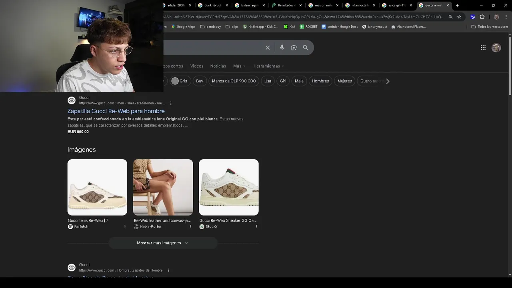This screenshot has width=512, height=288.
Task: Open the ROOBET bookmark
Action: [308, 27]
